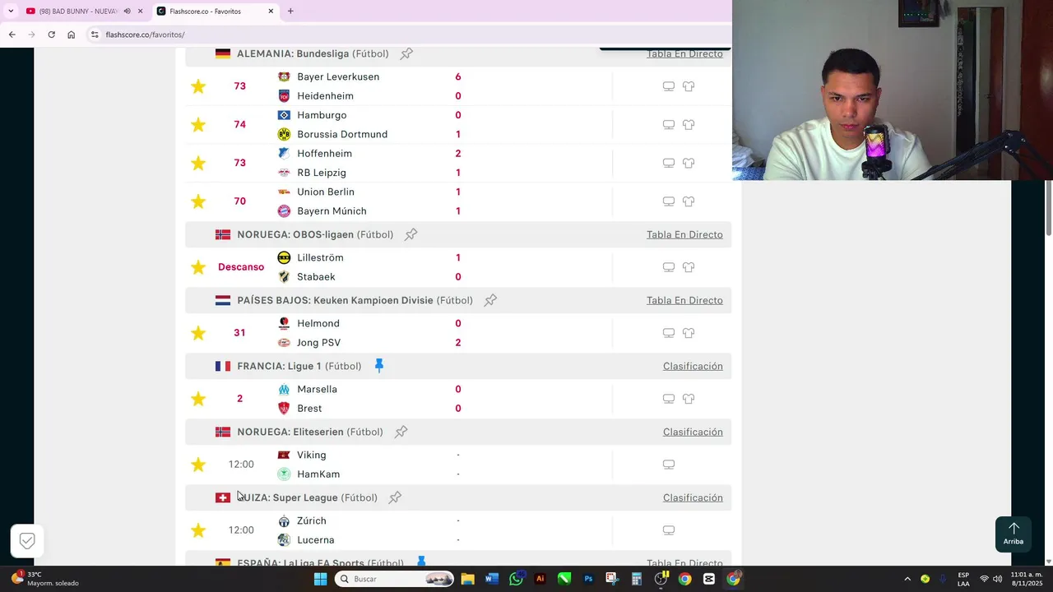Image resolution: width=1053 pixels, height=592 pixels.
Task: Click the Arriba back-to-top button
Action: [1014, 534]
